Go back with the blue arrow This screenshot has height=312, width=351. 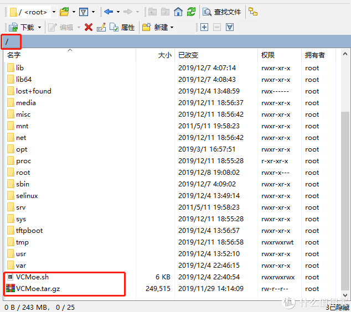pos(109,12)
